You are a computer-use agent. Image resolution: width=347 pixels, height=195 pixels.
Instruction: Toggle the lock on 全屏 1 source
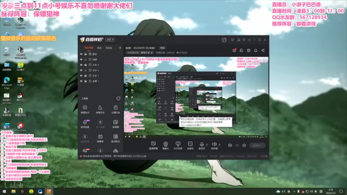(x=85, y=81)
